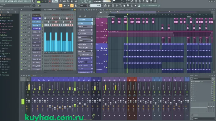Click the download/export icon

coord(139,6)
